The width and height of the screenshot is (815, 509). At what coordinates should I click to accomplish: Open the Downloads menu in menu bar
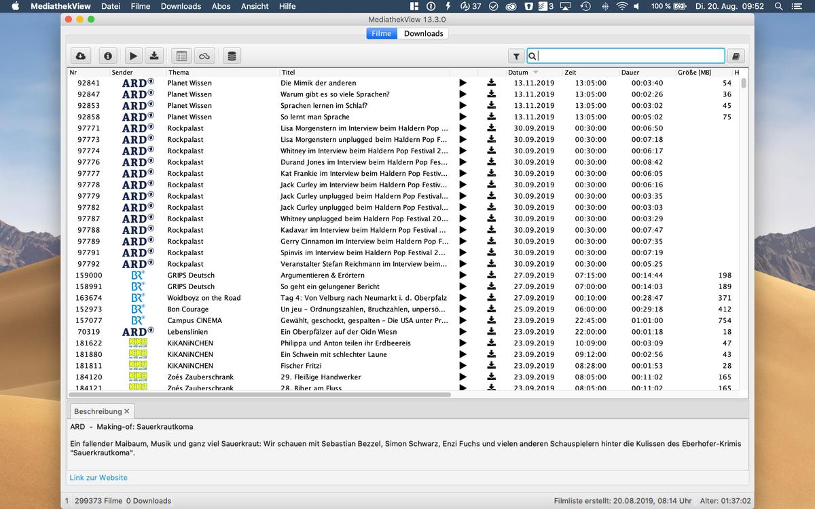tap(181, 6)
